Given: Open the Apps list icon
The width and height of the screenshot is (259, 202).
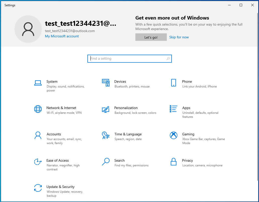Looking at the screenshot, I should click(x=173, y=109).
